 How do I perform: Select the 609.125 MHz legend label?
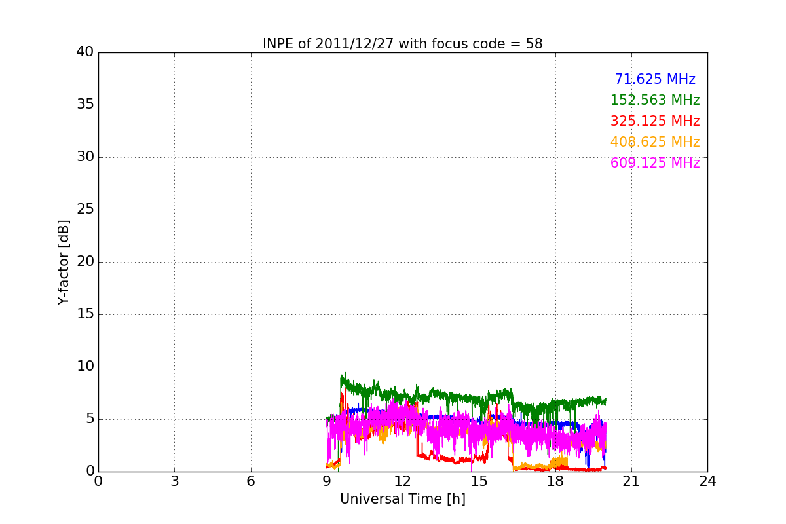click(x=655, y=163)
